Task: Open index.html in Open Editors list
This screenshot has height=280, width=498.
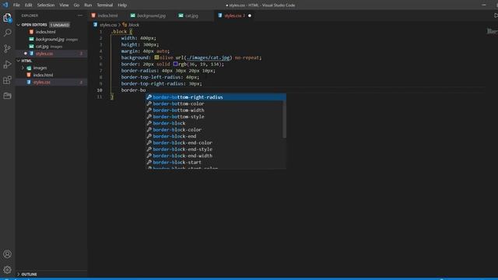Action: 45,32
